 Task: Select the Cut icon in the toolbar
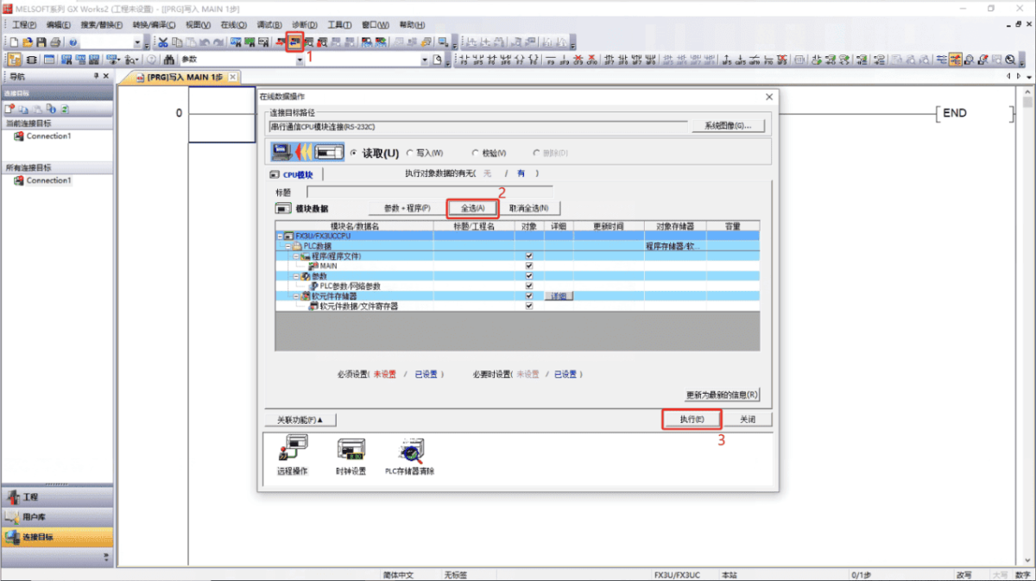pos(163,41)
